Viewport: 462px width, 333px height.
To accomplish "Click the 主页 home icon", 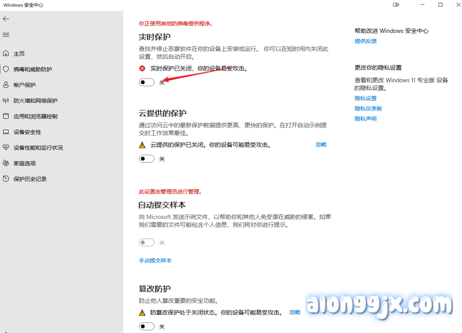I will (6, 54).
